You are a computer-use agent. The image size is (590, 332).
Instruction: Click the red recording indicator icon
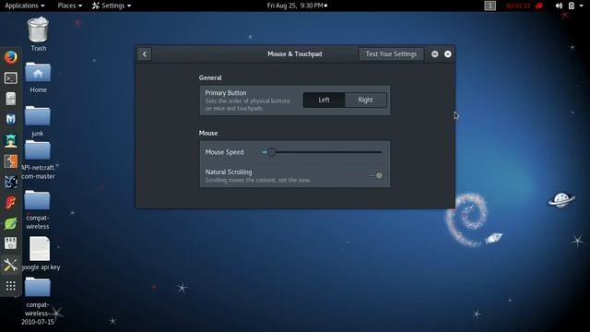[539, 6]
